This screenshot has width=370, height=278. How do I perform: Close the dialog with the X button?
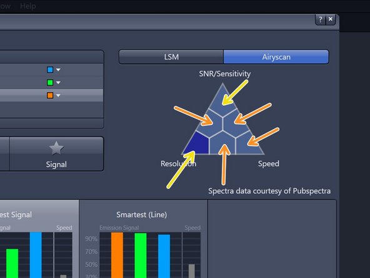[331, 19]
